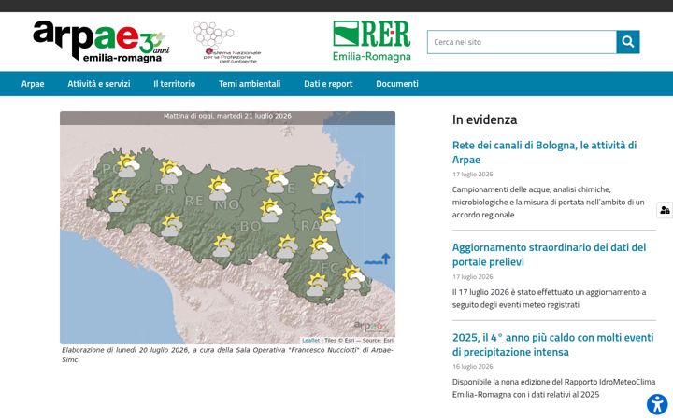Screen dimensions: 673x420
Task: Click the Elaborazione di lunedì 20 luglio caption
Action: pyautogui.click(x=227, y=355)
